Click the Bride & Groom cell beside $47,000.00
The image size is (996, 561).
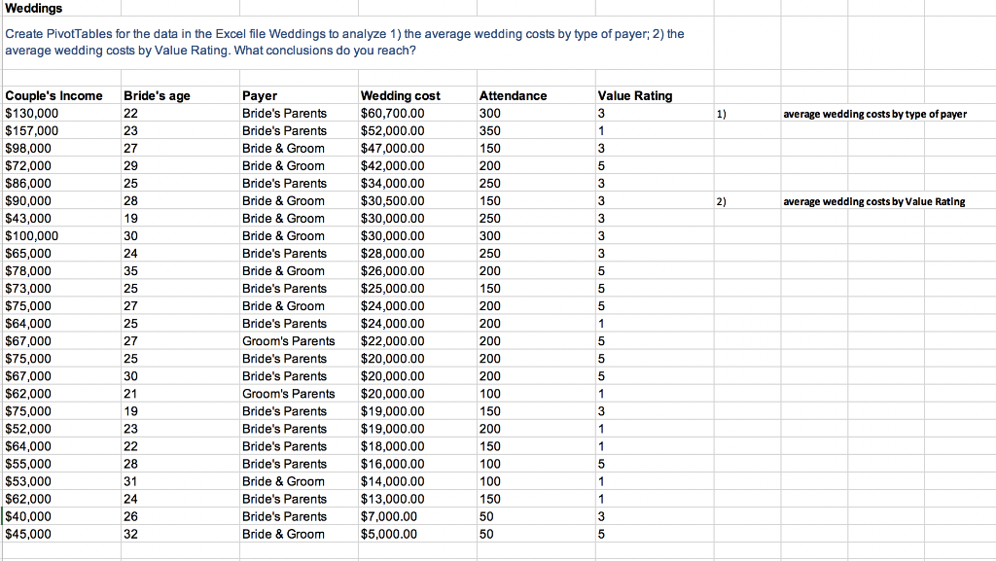tap(282, 148)
